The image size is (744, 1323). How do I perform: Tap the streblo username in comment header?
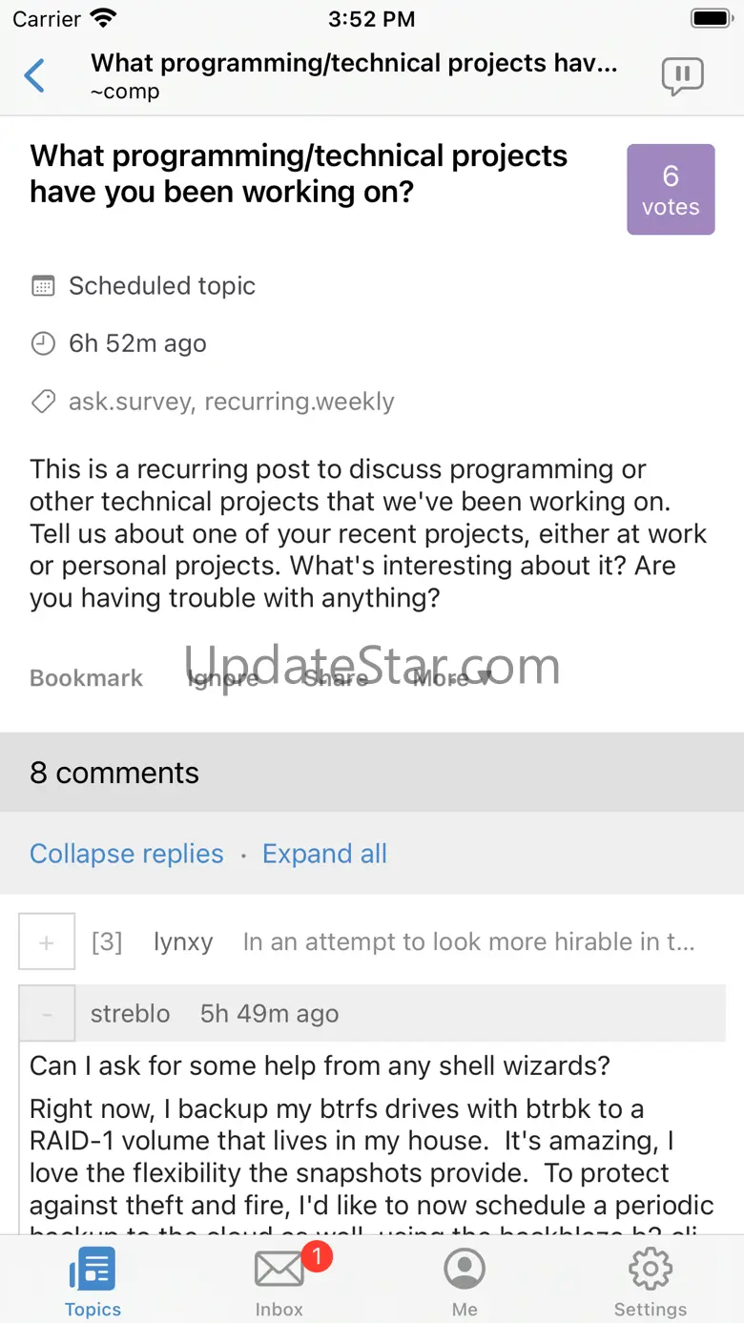click(x=130, y=1013)
